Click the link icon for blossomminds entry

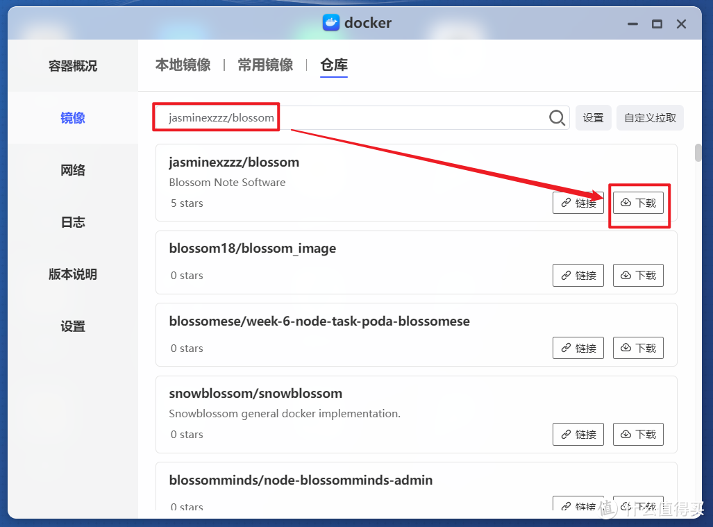578,505
